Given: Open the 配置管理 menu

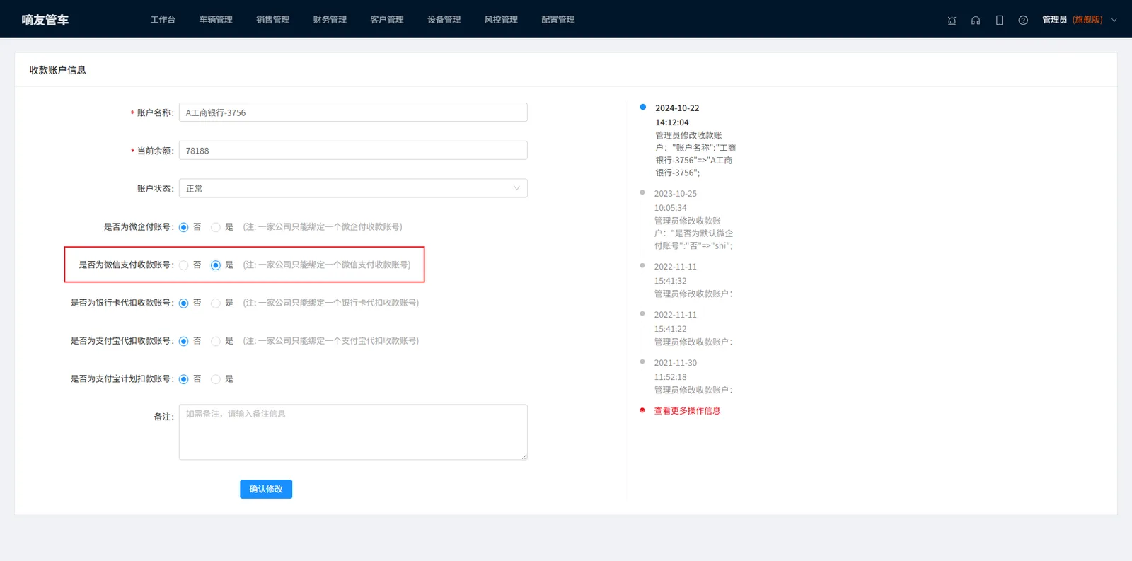Looking at the screenshot, I should (x=558, y=20).
